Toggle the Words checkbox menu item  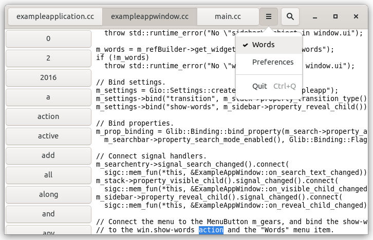coord(263,45)
